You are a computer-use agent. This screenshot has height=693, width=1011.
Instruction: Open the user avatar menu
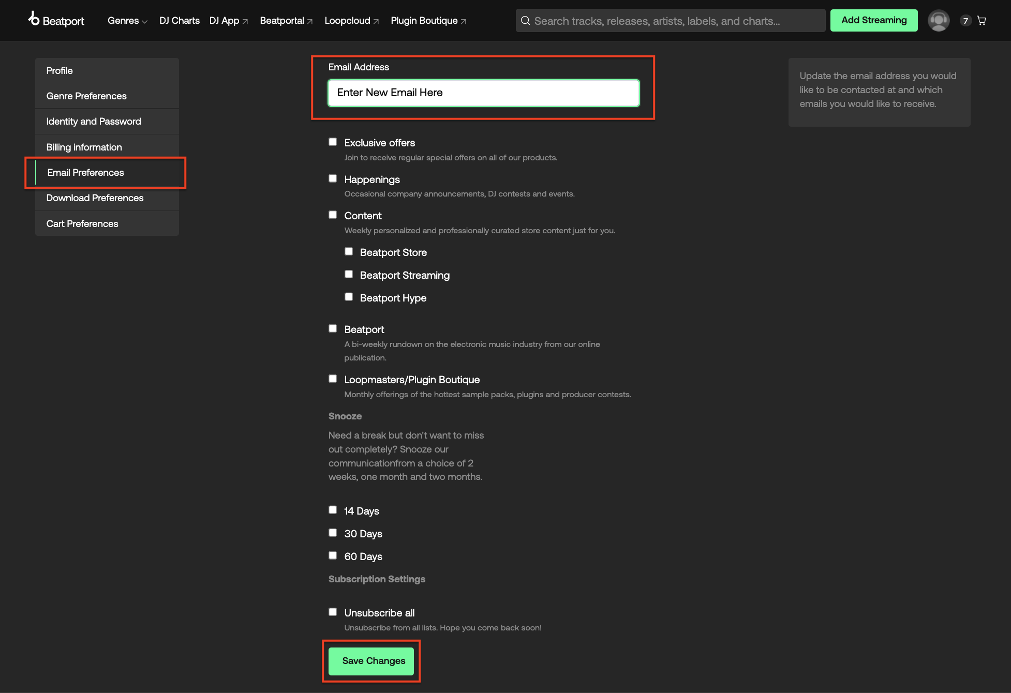coord(939,21)
